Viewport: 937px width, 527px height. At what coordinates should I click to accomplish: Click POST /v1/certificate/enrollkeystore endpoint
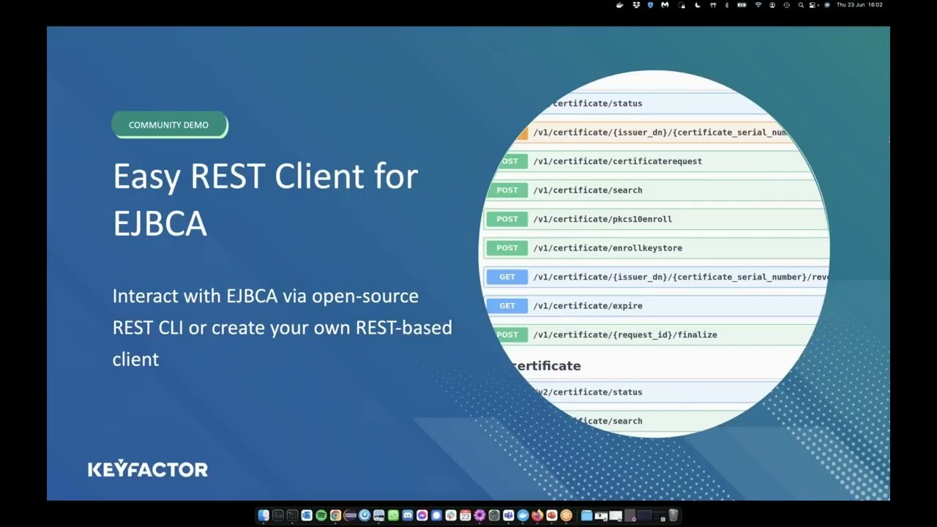point(656,248)
